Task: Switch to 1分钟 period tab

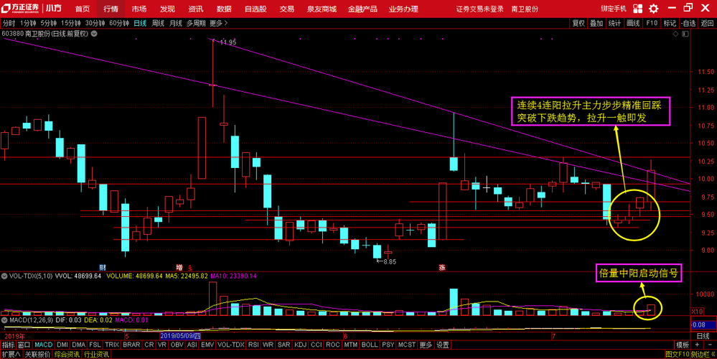Action: [x=29, y=23]
